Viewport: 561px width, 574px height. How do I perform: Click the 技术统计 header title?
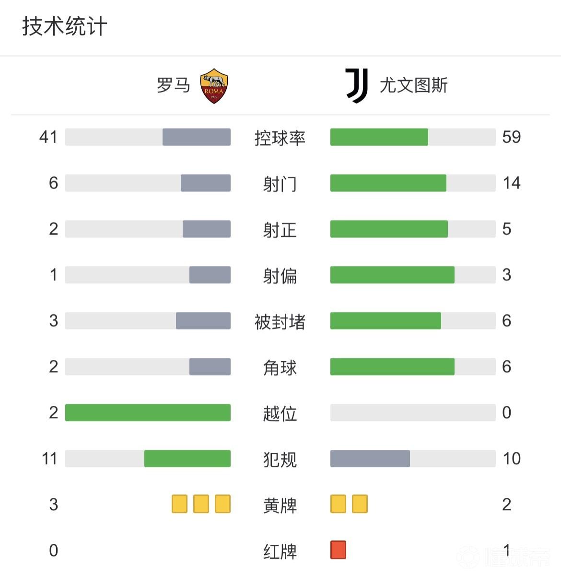point(65,26)
